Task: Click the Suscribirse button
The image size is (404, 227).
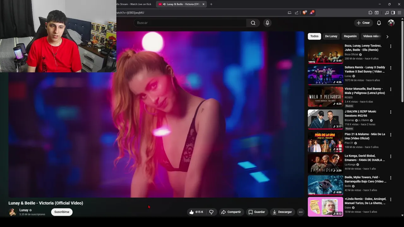Action: pos(62,212)
